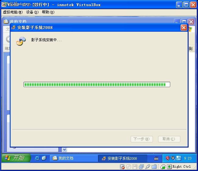Image resolution: width=198 pixels, height=171 pixels.
Task: Maximize the 我的文档 window behind the dialog
Action: [184, 22]
